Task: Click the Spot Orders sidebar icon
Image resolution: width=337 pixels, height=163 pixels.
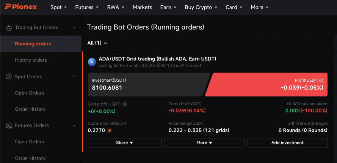Action: coord(8,77)
